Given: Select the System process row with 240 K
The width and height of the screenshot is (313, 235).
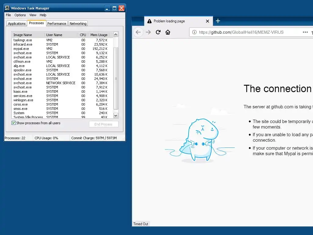Looking at the screenshot, I should [x=62, y=113].
